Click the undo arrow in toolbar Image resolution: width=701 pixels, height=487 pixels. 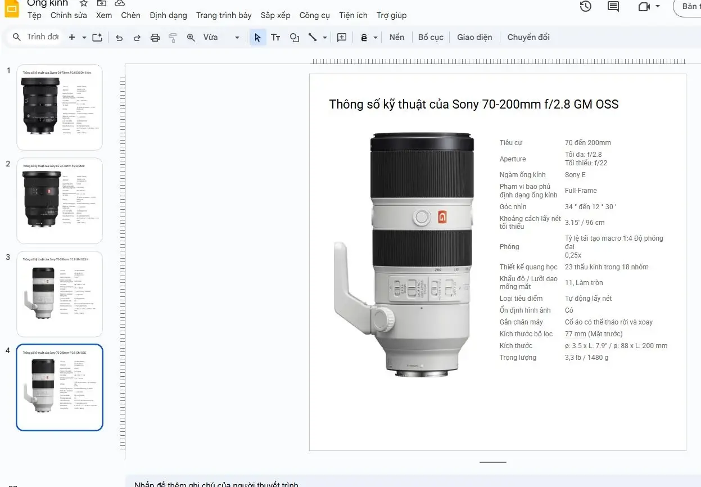[x=119, y=38]
